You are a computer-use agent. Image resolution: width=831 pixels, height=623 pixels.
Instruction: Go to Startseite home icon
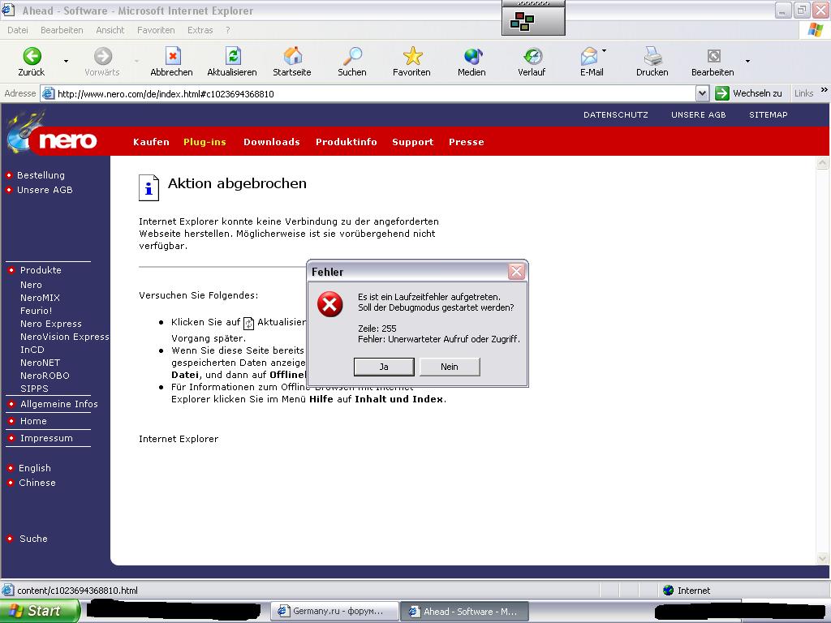[292, 56]
